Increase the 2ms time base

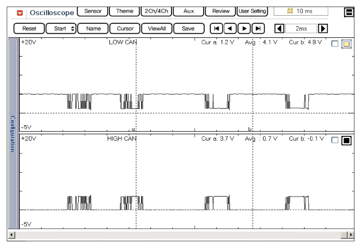pyautogui.click(x=323, y=29)
